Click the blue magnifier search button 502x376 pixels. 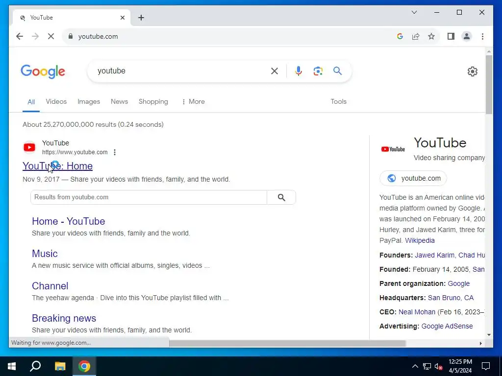pyautogui.click(x=337, y=70)
